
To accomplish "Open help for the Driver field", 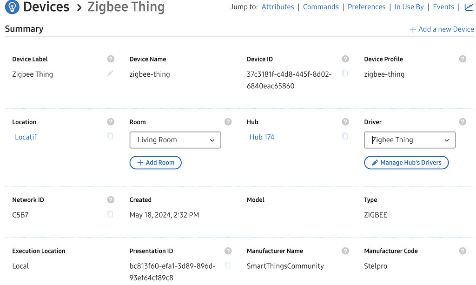I will [x=463, y=121].
